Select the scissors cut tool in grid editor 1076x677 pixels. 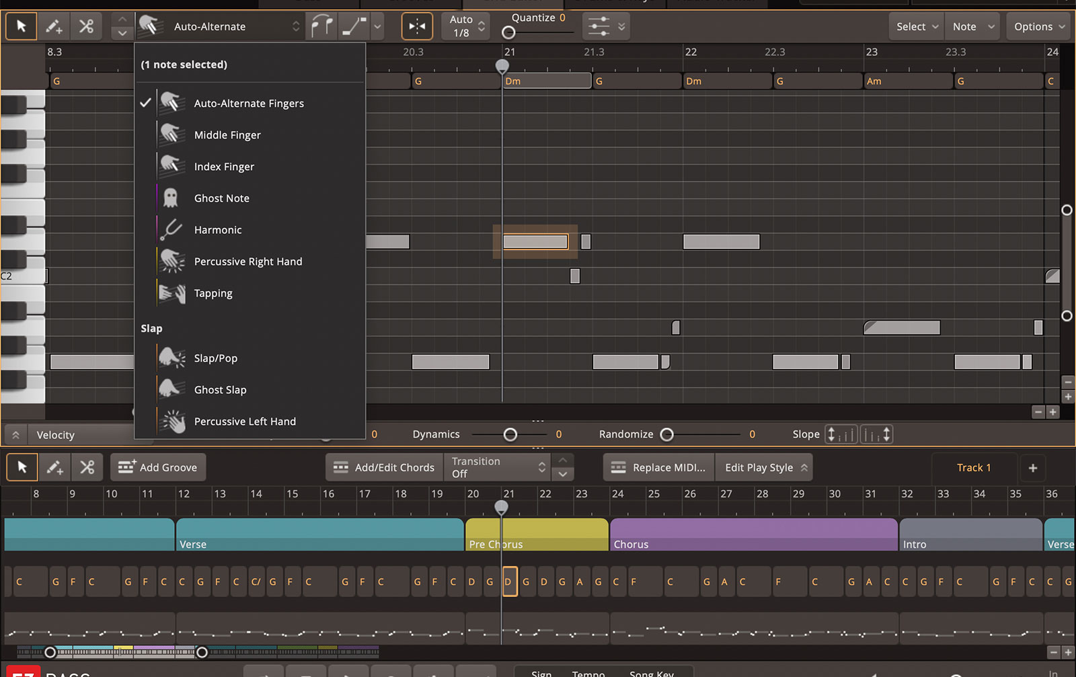[86, 27]
